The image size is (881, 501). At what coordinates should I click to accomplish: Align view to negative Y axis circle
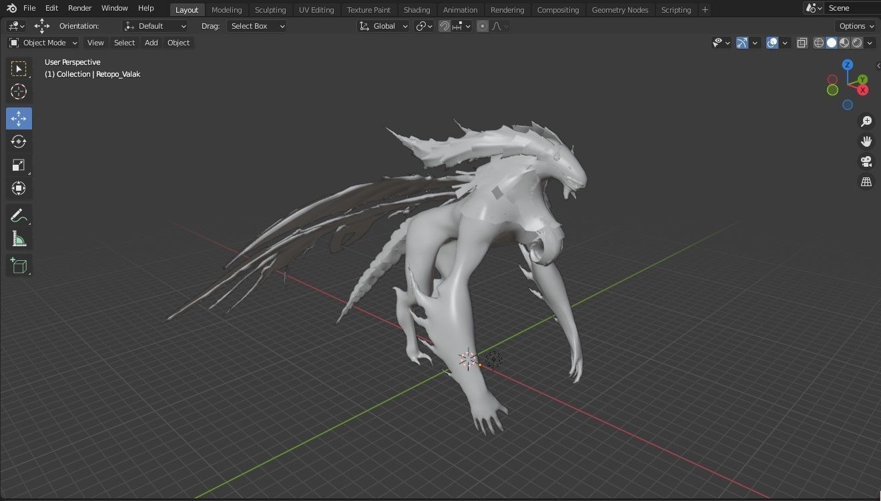[832, 90]
